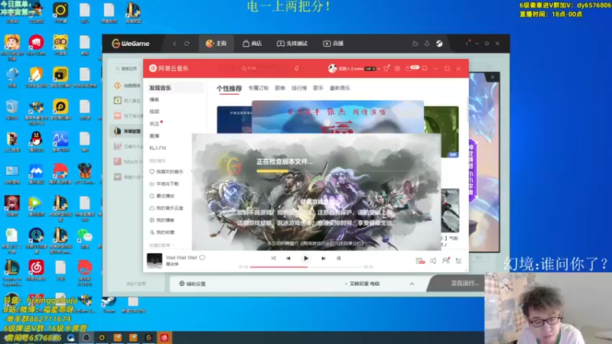This screenshot has width=612, height=344.
Task: Toggle the sound quality effects icon
Action: pyautogui.click(x=420, y=261)
